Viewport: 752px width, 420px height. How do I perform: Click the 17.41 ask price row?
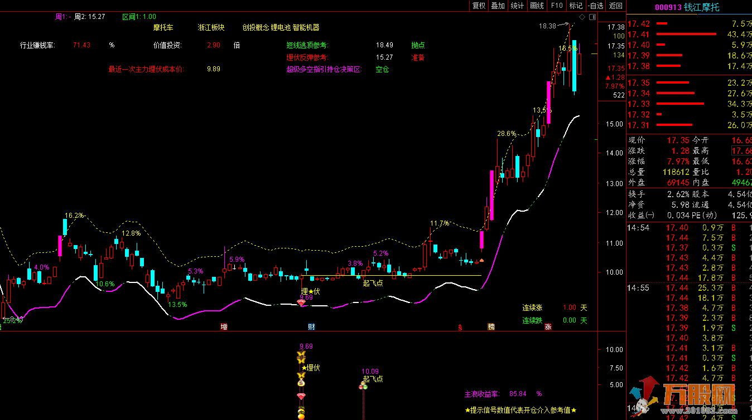point(690,34)
